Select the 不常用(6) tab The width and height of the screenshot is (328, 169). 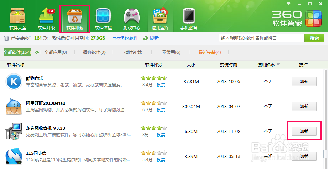tap(171, 52)
